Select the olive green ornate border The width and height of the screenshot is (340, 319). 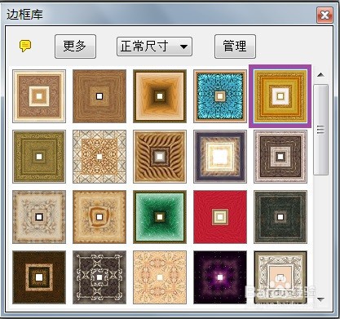[x=39, y=157]
